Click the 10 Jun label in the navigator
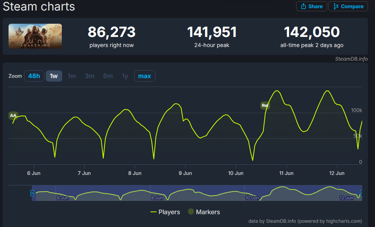375x227 pixels. click(252, 198)
